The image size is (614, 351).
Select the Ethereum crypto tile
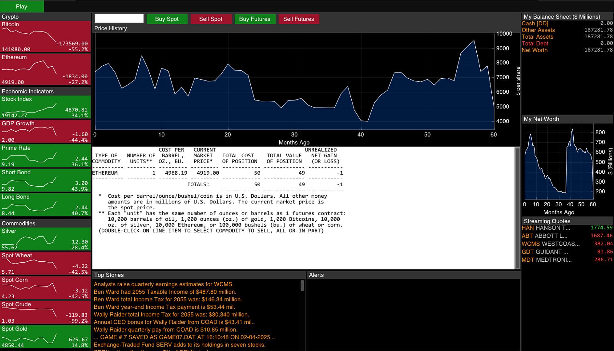pos(45,70)
